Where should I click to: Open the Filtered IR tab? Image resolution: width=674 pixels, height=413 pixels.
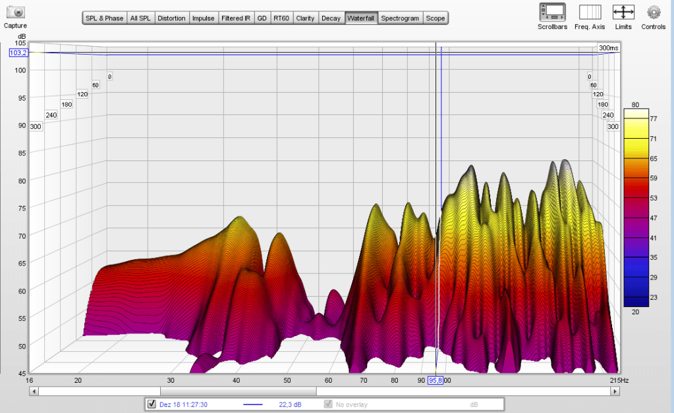pos(236,18)
